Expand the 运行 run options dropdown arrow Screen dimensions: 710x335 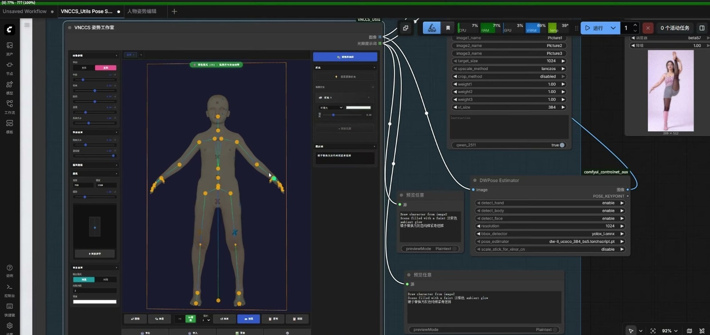coord(613,28)
